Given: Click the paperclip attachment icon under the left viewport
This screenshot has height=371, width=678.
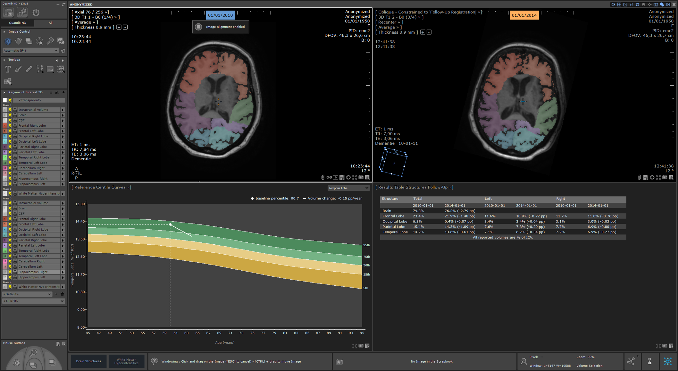Looking at the screenshot, I should point(323,177).
